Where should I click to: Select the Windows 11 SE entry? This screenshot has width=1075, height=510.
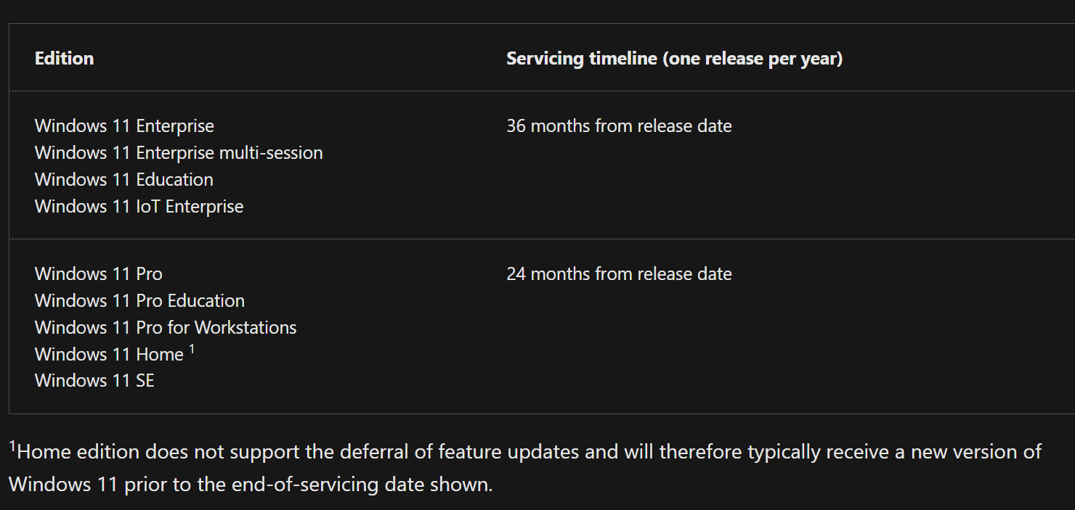point(94,381)
